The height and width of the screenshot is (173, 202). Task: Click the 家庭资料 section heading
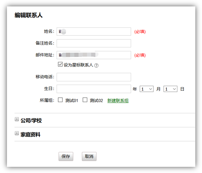coord(30,135)
